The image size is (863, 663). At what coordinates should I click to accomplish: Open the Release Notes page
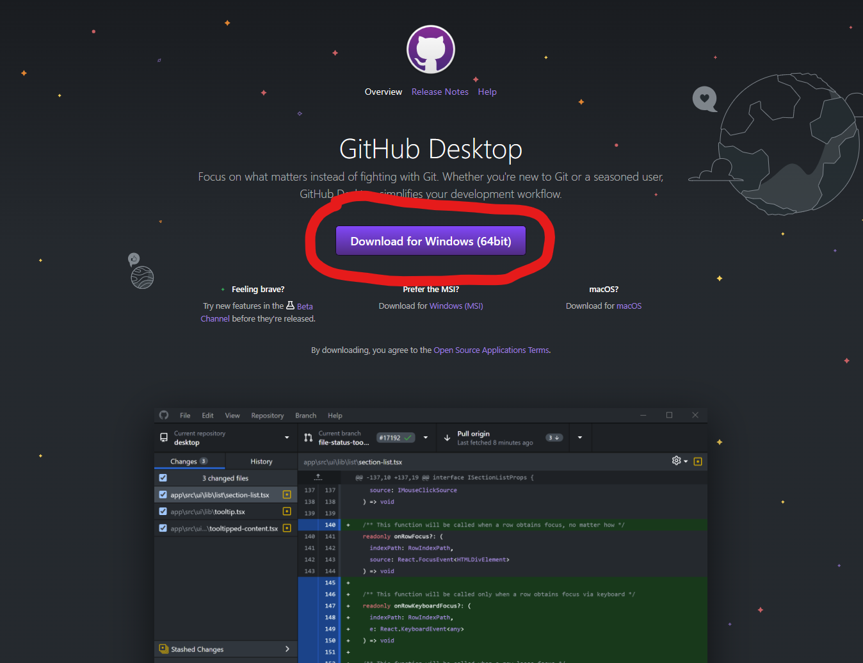point(440,92)
